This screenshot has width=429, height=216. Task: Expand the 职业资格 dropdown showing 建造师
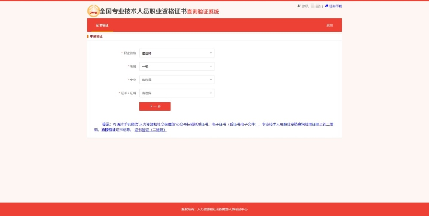pyautogui.click(x=177, y=53)
